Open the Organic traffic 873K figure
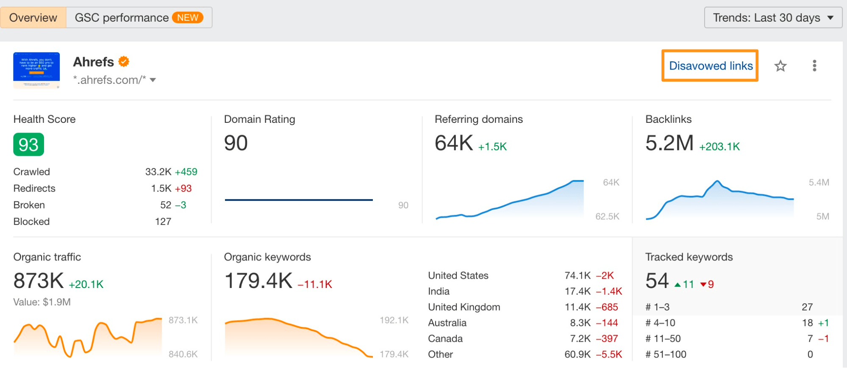The height and width of the screenshot is (368, 847). click(39, 281)
